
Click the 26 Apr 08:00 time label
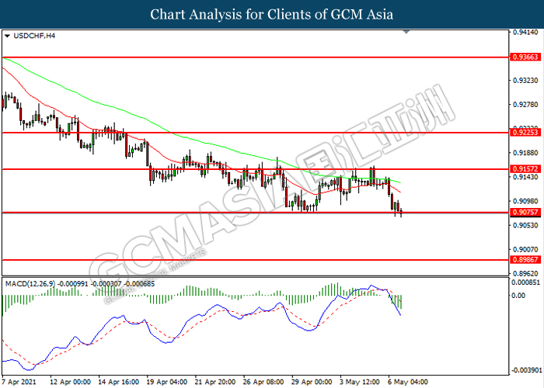263,382
